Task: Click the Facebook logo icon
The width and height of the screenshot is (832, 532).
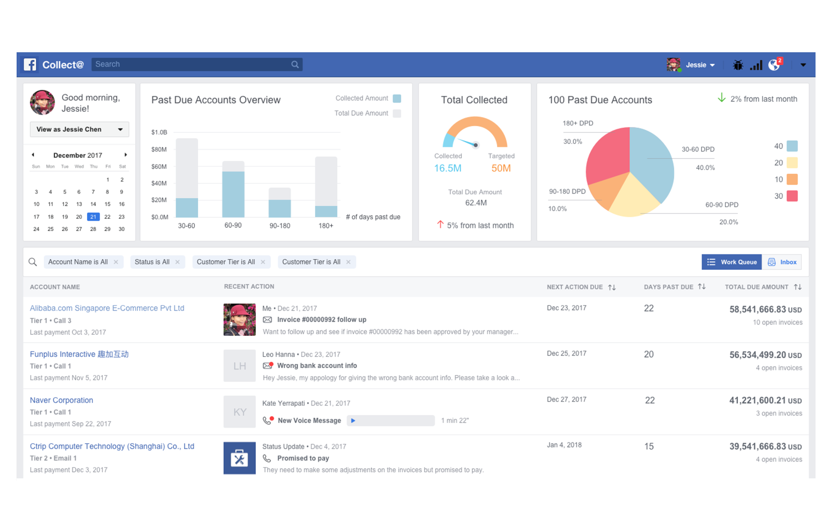Action: [x=30, y=65]
